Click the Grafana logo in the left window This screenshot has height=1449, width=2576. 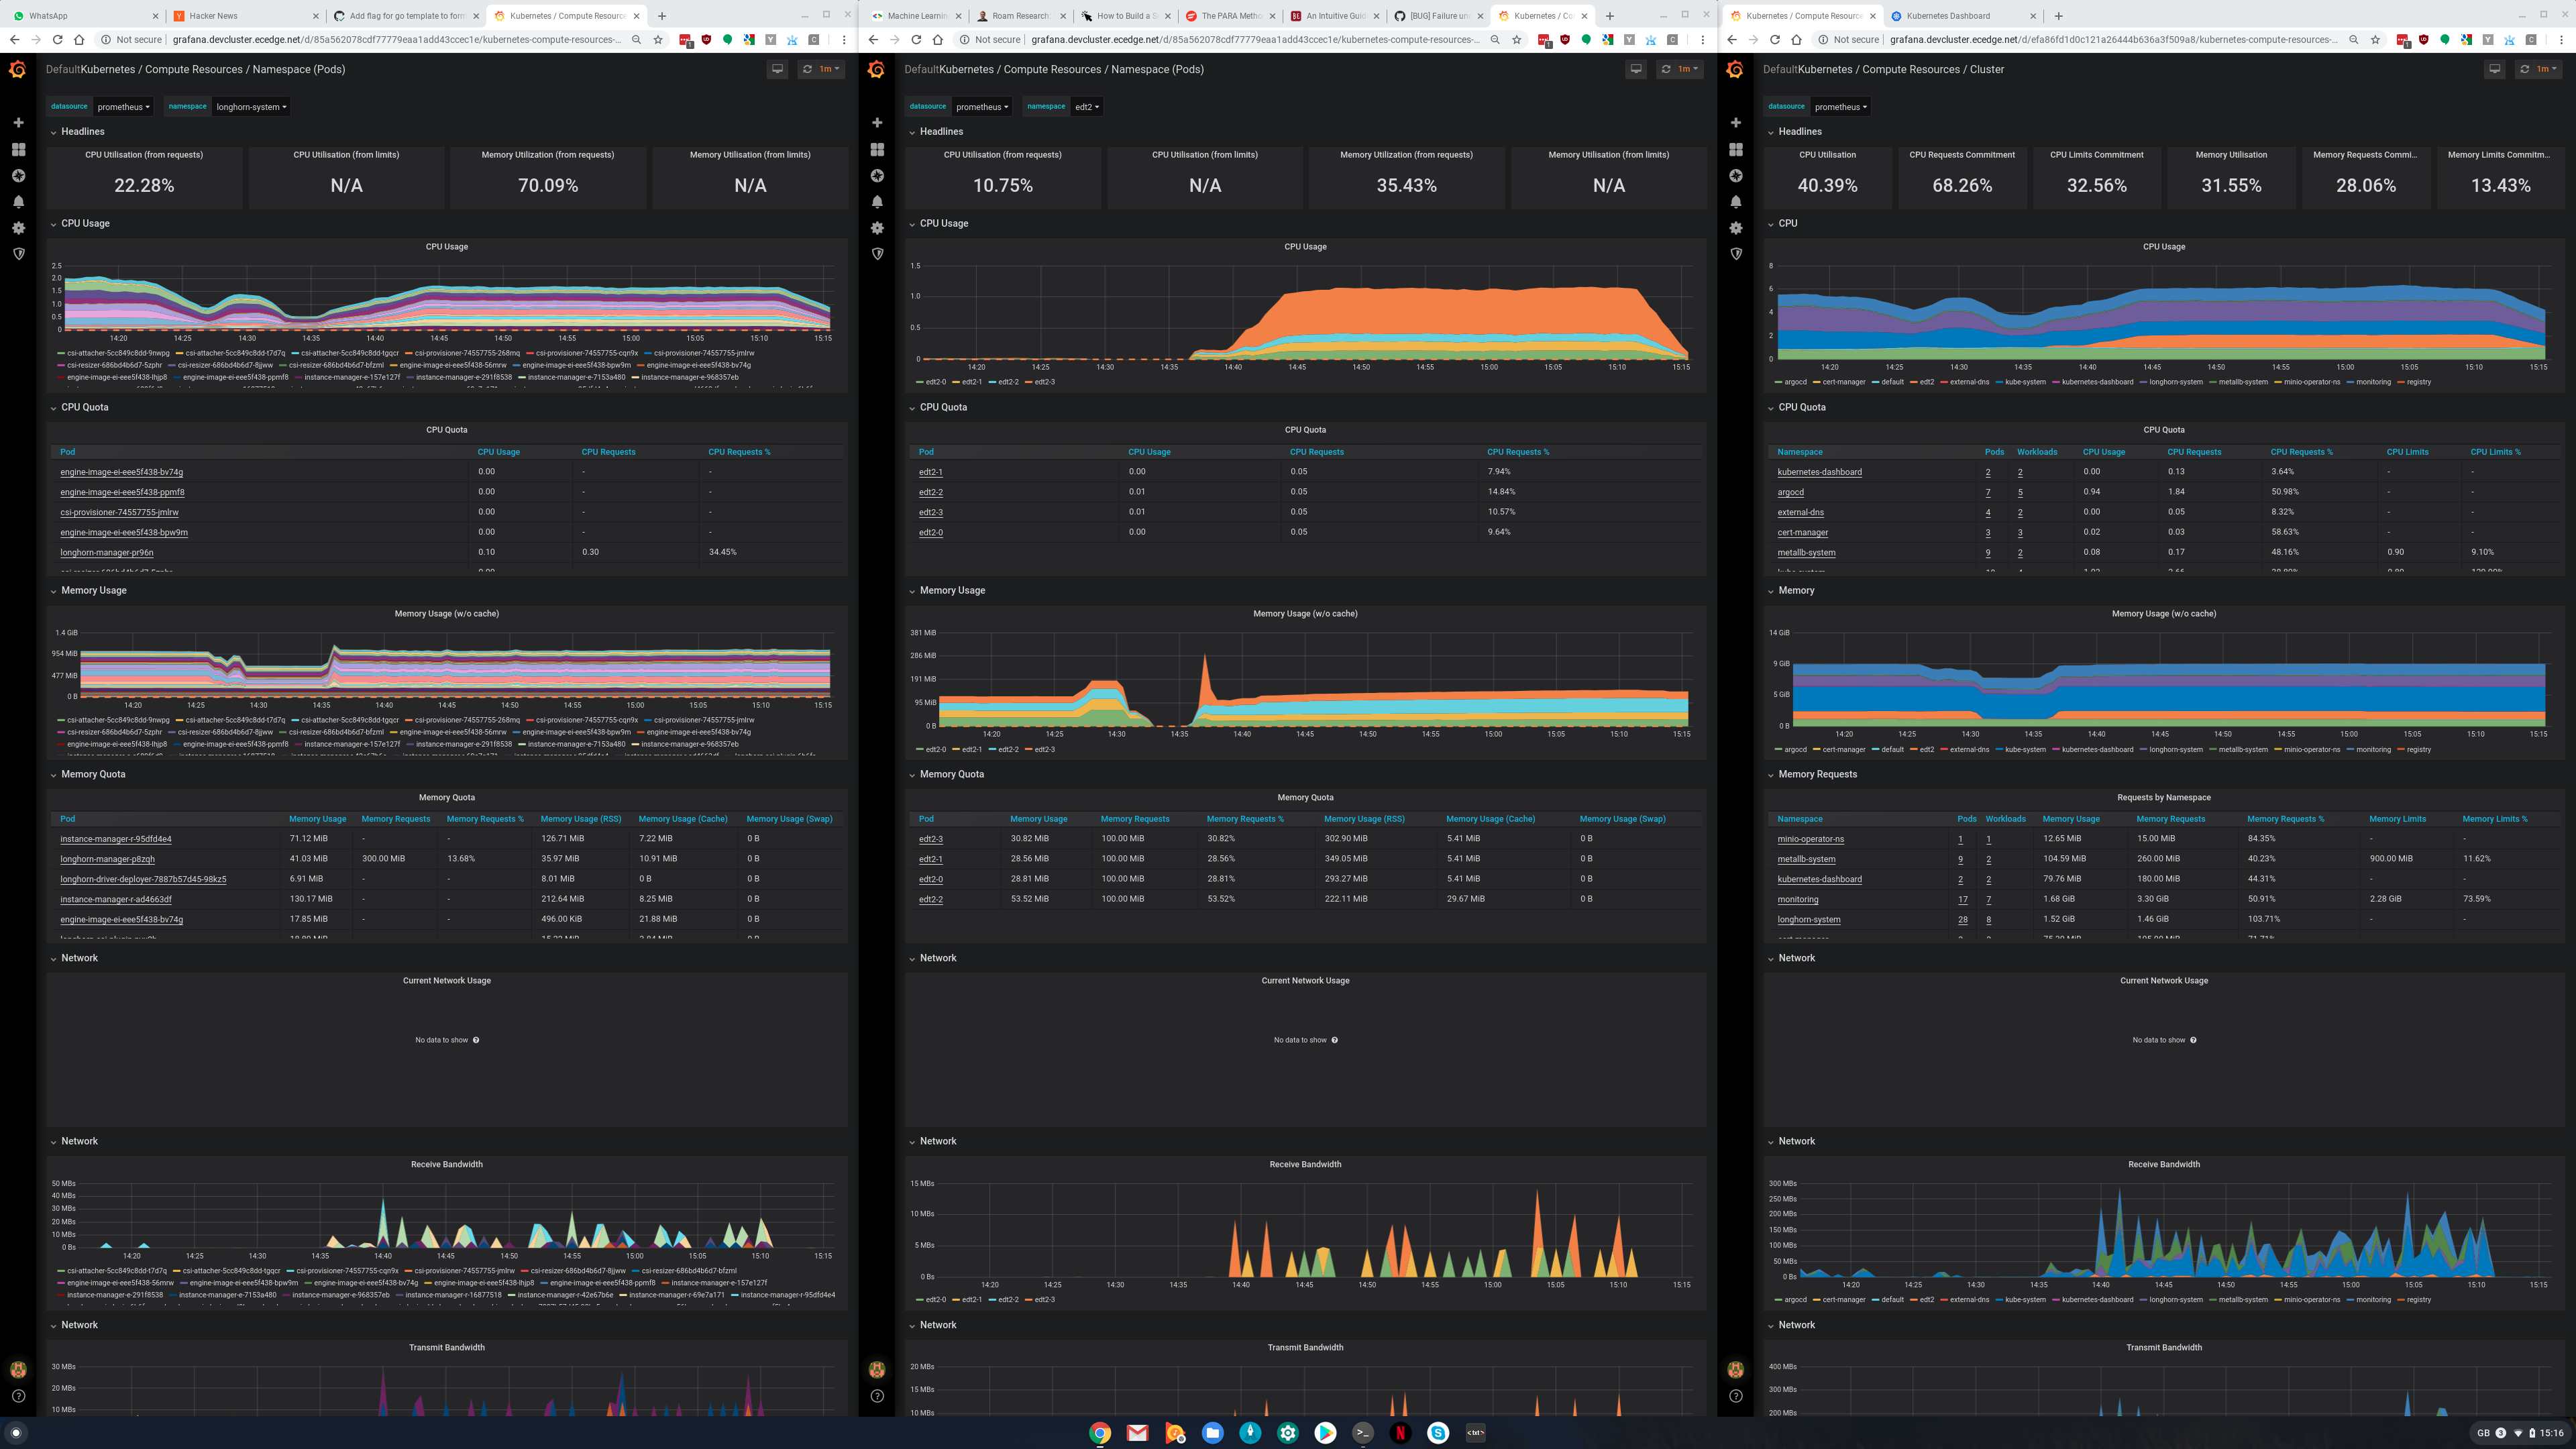click(x=18, y=69)
